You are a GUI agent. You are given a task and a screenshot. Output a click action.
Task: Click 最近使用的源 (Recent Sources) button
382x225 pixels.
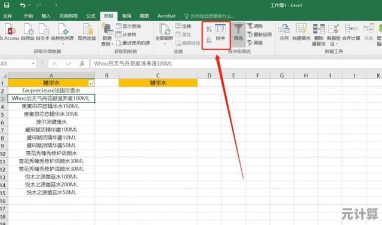pyautogui.click(x=133, y=43)
